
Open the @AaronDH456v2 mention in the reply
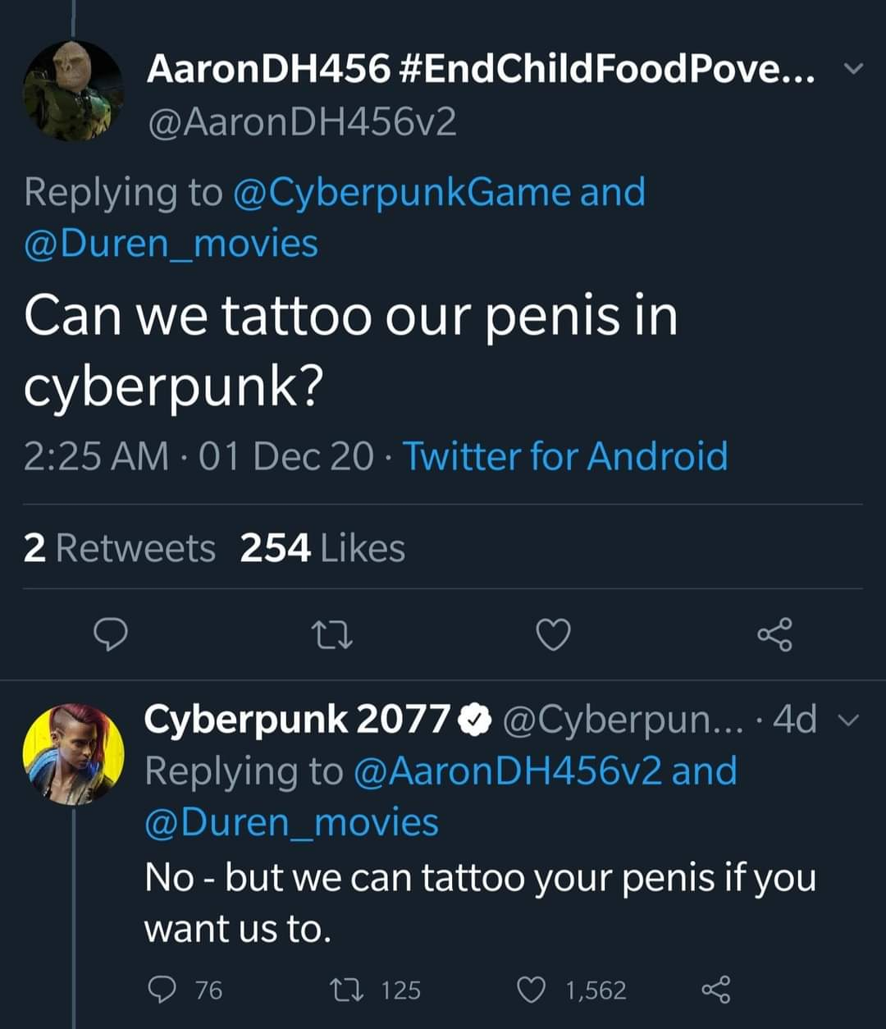coord(508,771)
